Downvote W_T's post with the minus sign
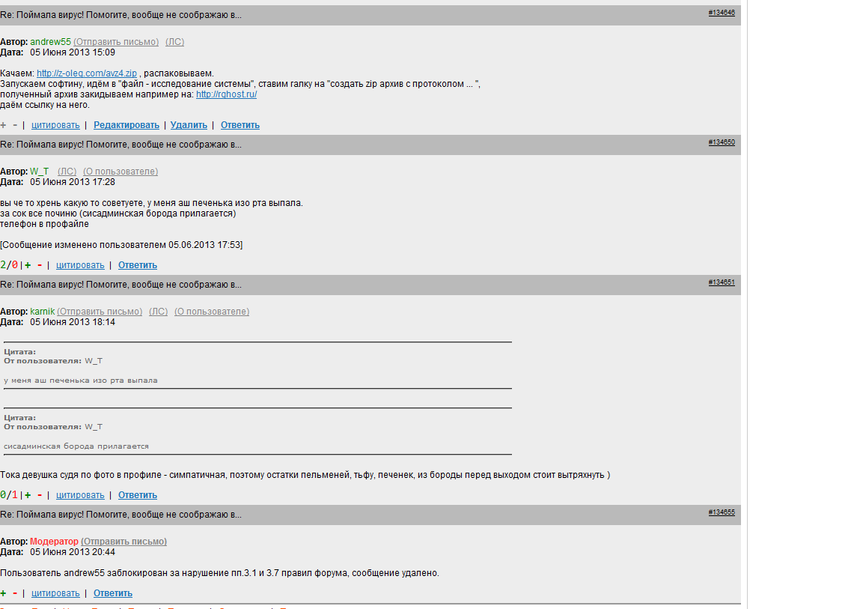The image size is (857, 609). coord(40,265)
